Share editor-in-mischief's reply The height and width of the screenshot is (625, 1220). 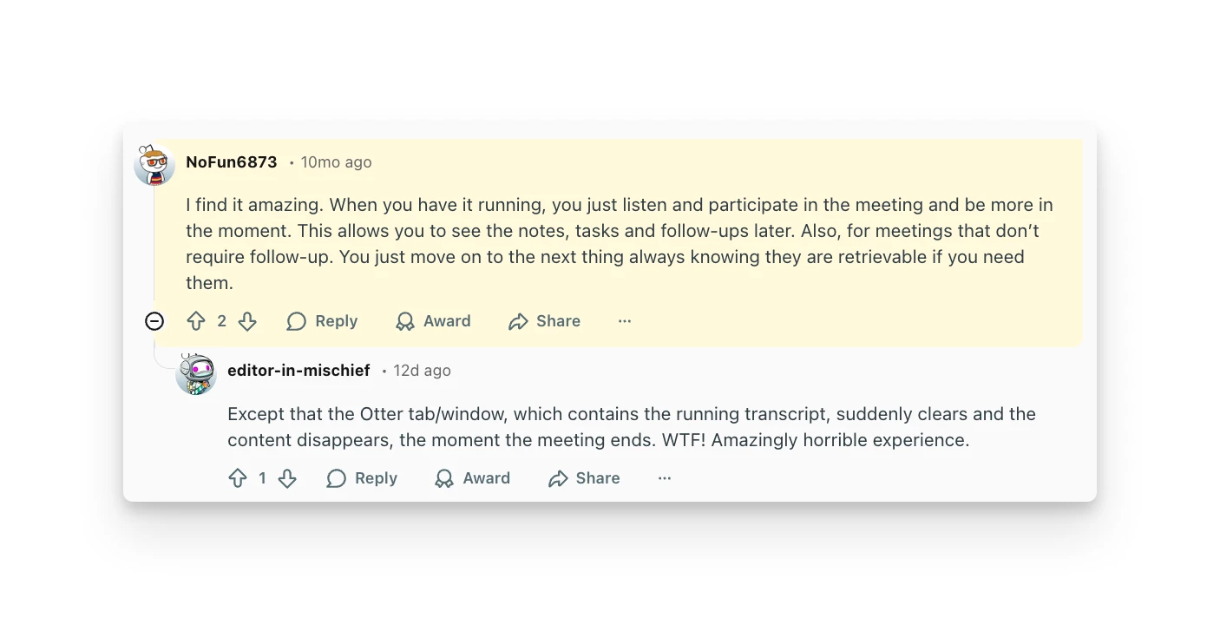point(584,478)
